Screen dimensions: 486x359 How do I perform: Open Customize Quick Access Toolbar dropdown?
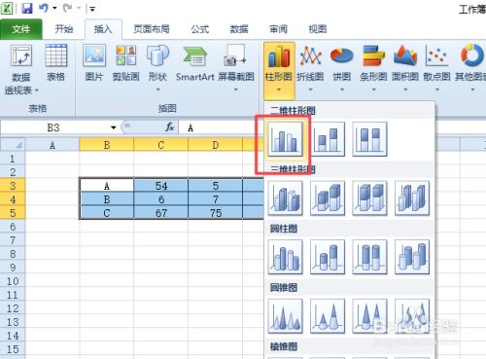pyautogui.click(x=92, y=9)
